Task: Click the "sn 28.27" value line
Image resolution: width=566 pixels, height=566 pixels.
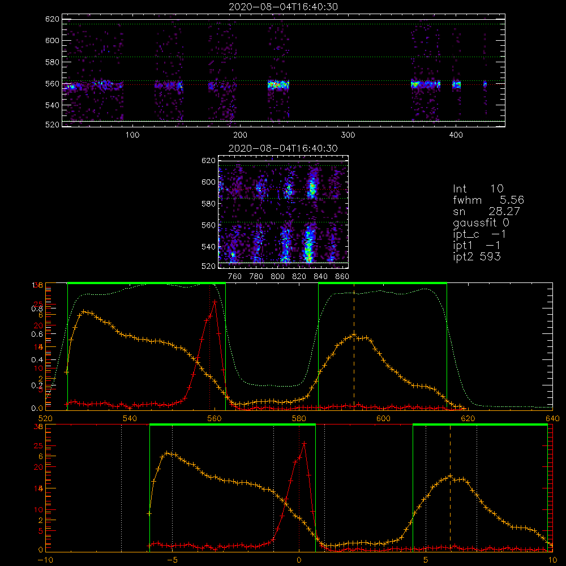Action: pyautogui.click(x=486, y=211)
